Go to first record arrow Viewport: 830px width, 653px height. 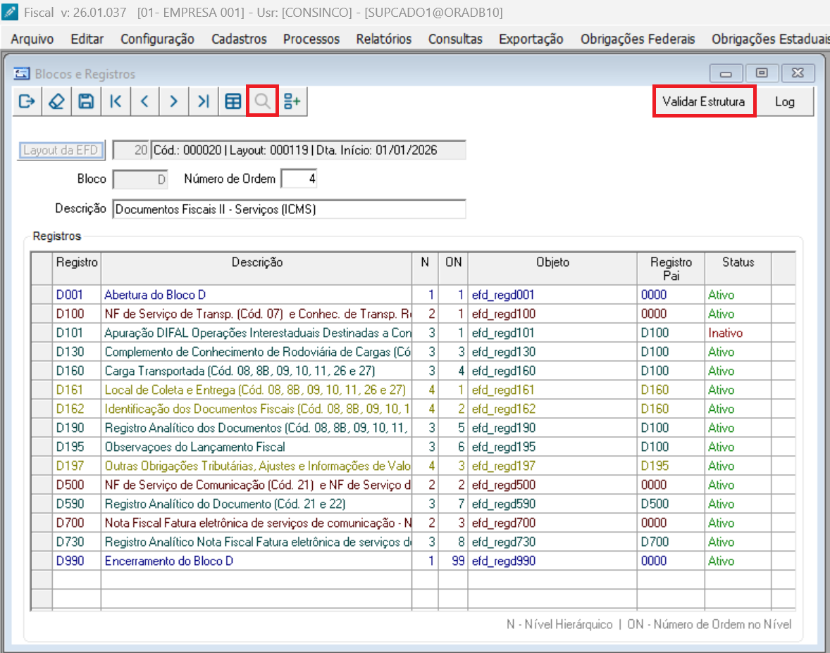pyautogui.click(x=116, y=101)
